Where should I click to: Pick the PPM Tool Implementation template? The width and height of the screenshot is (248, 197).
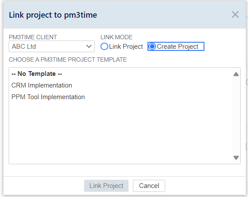point(48,97)
